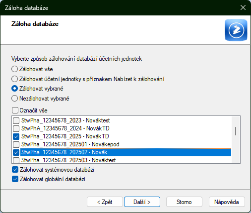This screenshot has width=251, height=213.
Task: Check the StwPhA_12345678_2024 NovákTD box
Action: tap(16, 128)
